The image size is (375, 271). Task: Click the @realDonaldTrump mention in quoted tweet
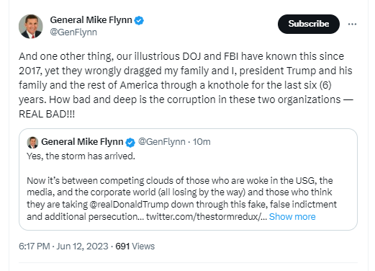coord(129,205)
